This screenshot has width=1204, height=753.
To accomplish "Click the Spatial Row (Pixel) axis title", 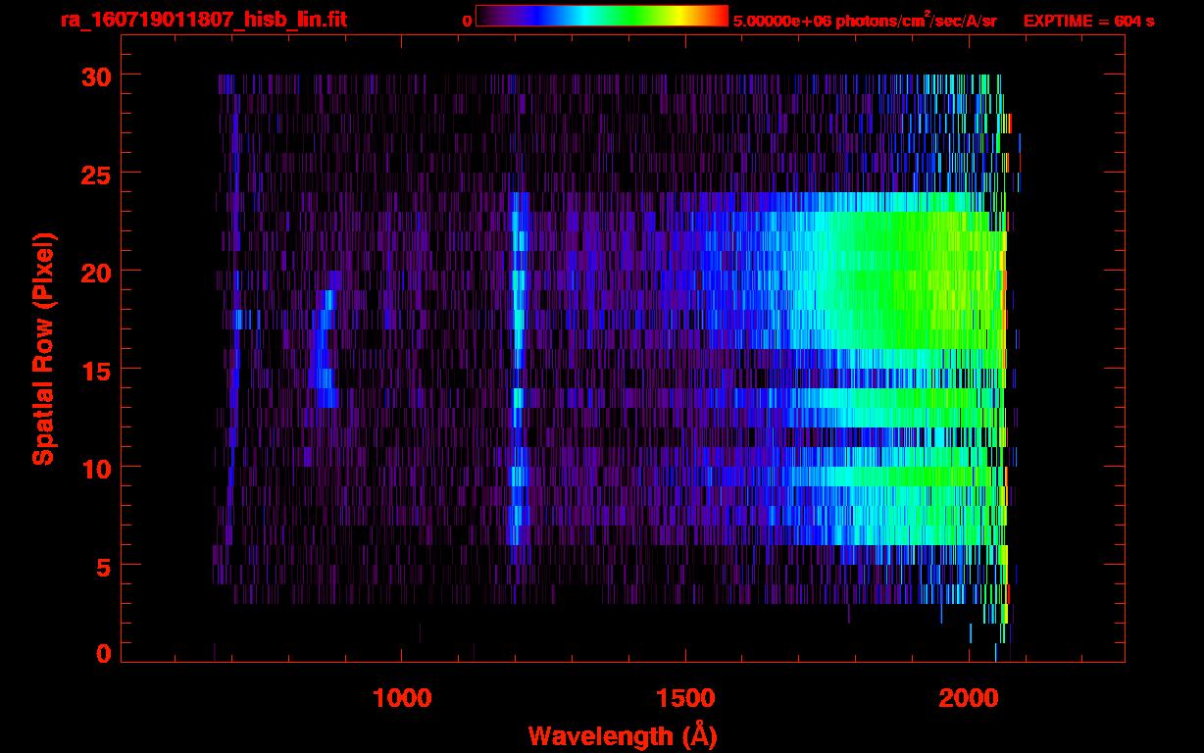I will pos(42,348).
